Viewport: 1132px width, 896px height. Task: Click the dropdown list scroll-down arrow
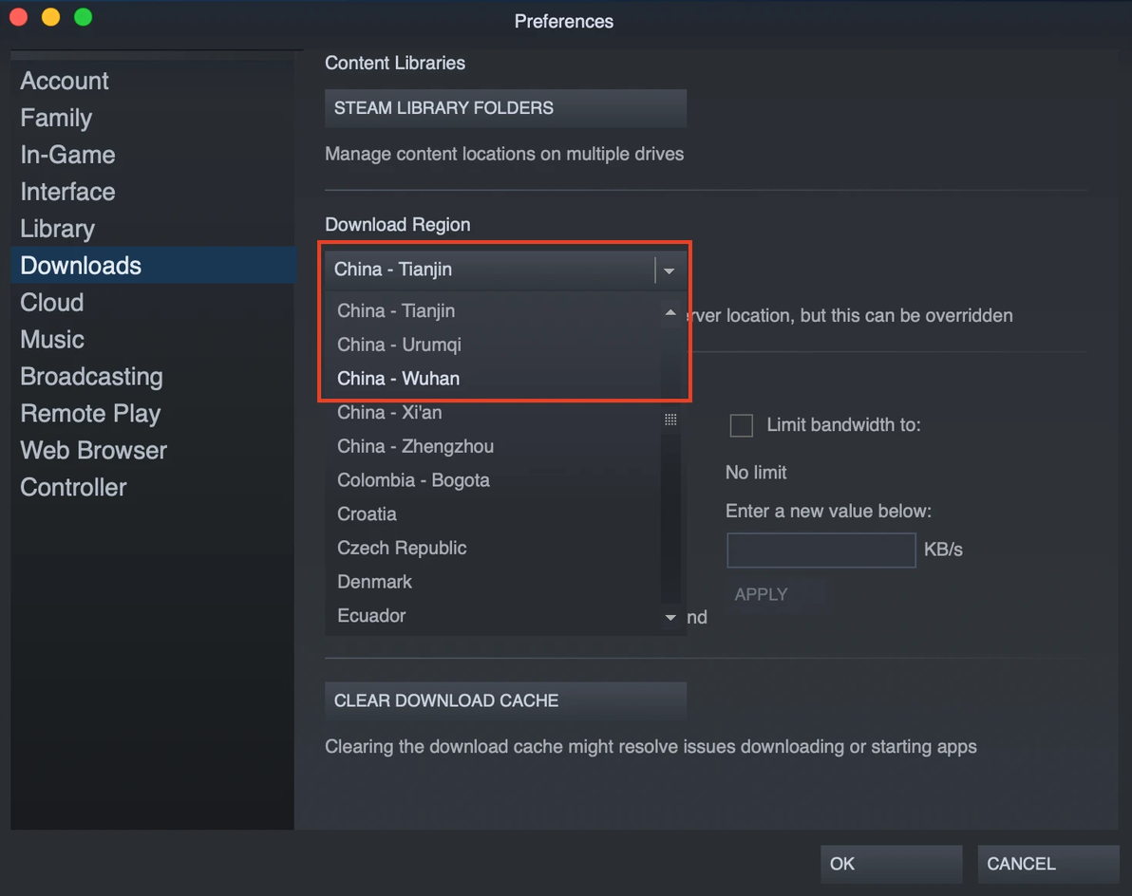point(670,617)
